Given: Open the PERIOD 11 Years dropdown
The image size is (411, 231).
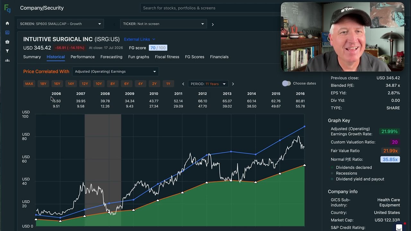Looking at the screenshot, I should pyautogui.click(x=208, y=84).
